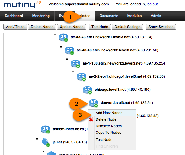Click the Show Switches button
This screenshot has height=155, width=185.
coord(161,27)
